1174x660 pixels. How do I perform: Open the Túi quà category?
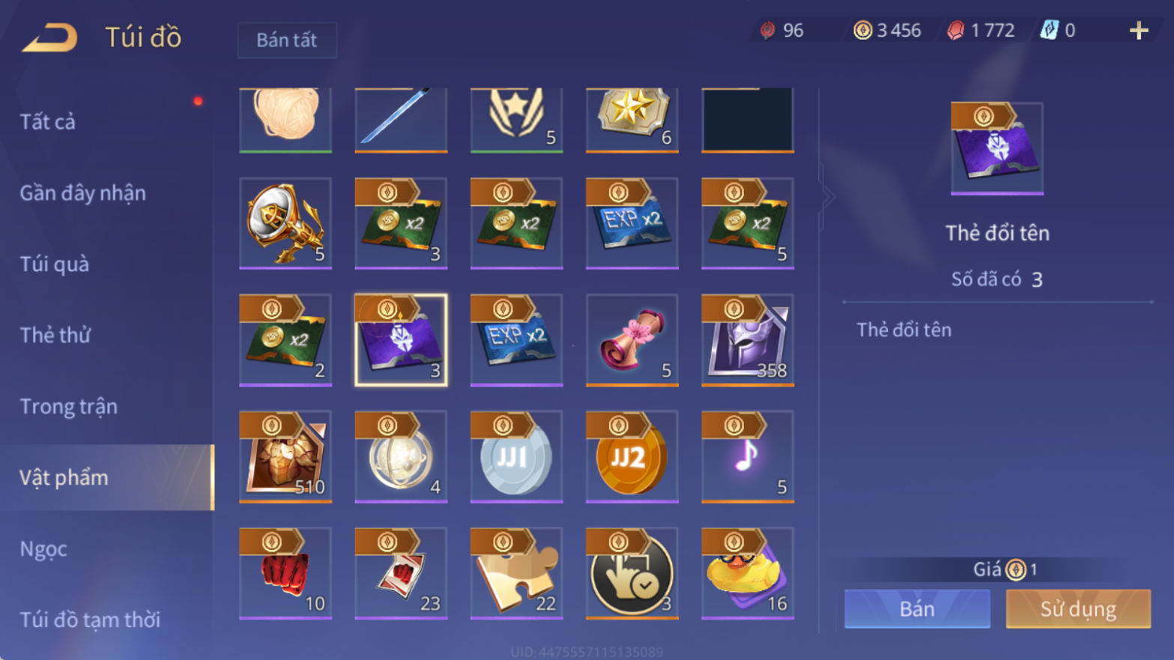[x=55, y=264]
